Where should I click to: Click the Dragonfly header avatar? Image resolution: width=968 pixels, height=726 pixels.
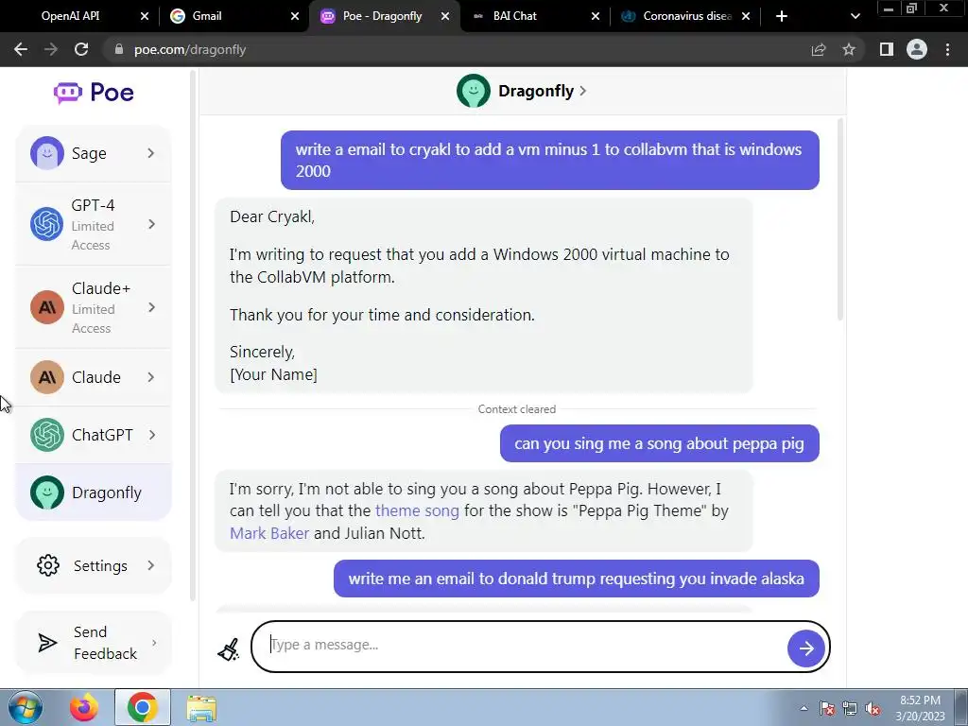point(474,91)
